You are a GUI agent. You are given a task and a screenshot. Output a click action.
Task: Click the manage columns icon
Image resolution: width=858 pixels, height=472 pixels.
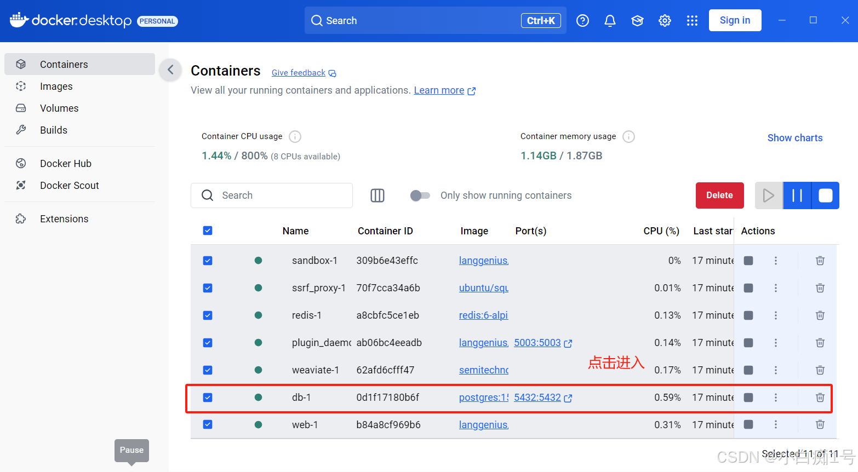[x=377, y=195]
